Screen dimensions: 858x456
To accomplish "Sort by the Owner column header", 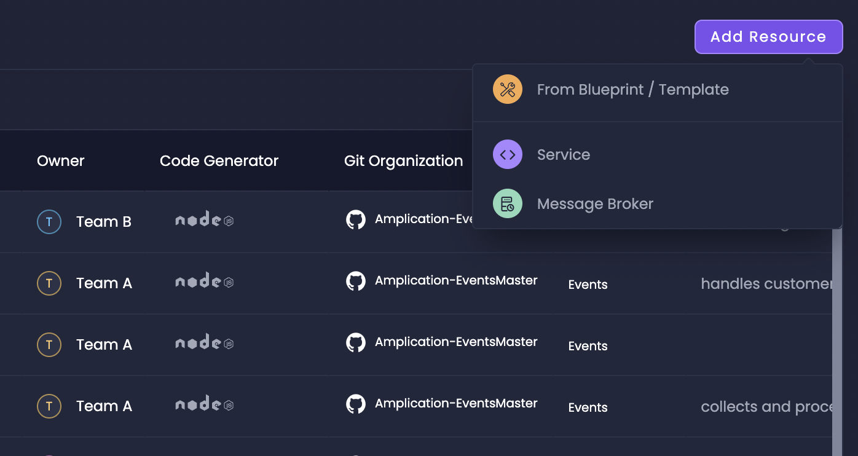I will tap(61, 161).
